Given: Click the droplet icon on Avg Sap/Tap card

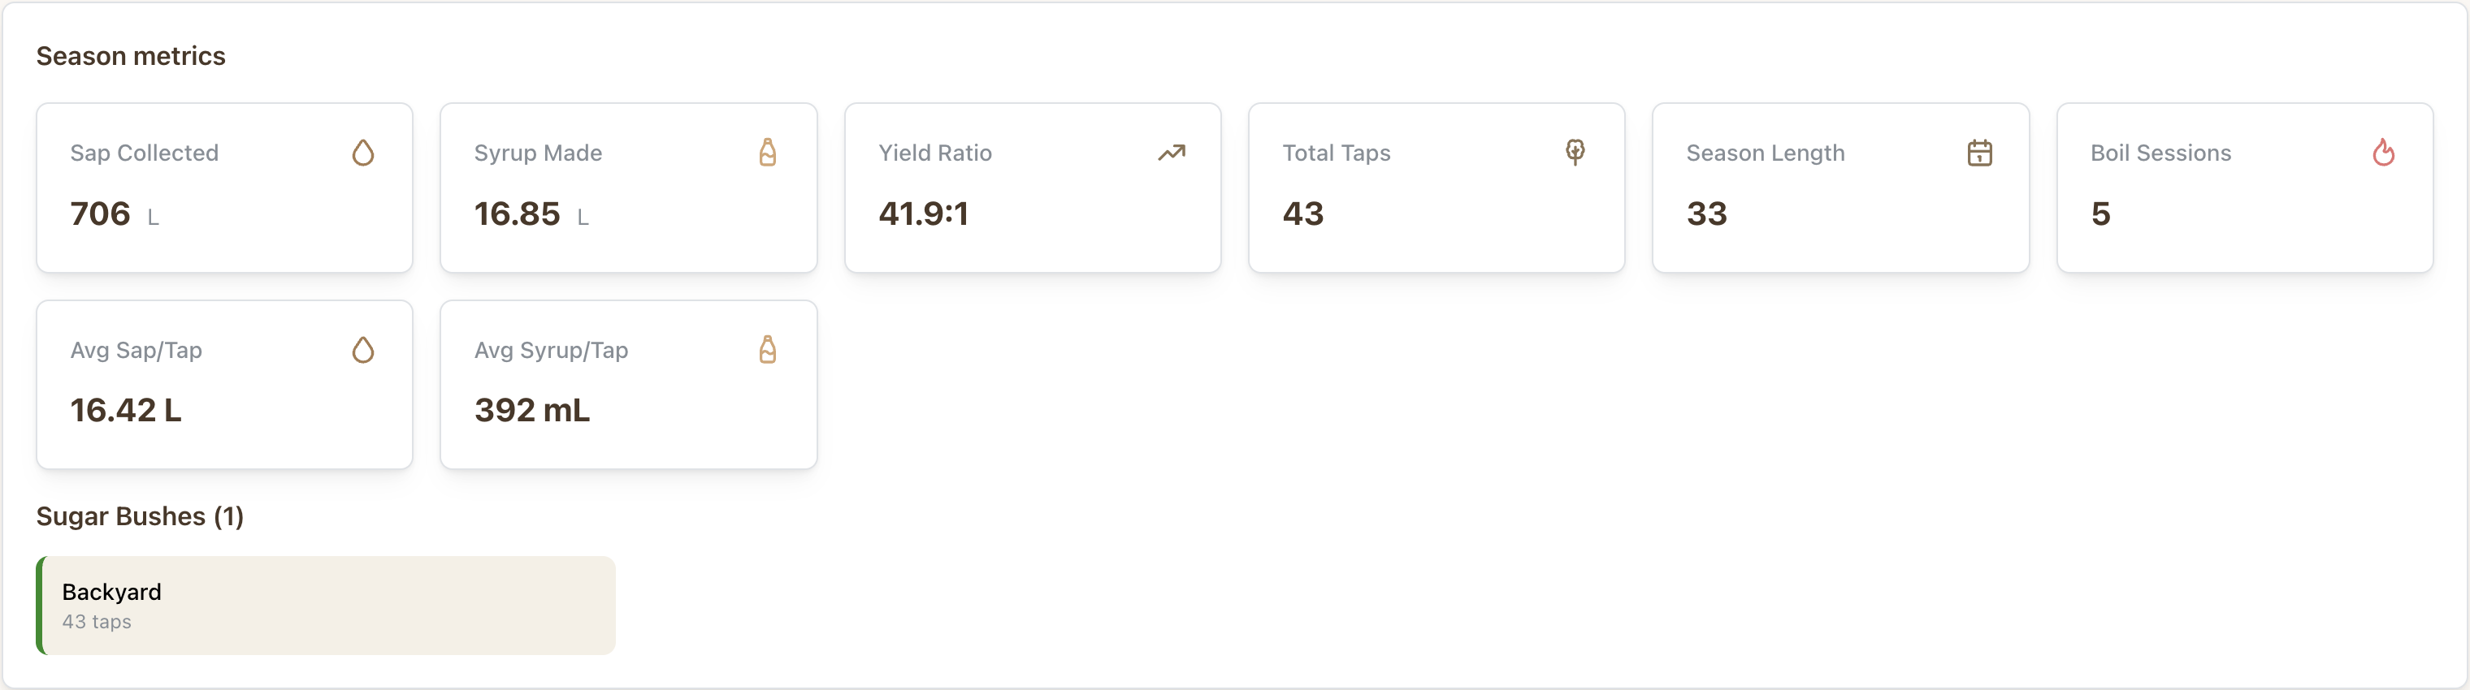Looking at the screenshot, I should (x=362, y=350).
